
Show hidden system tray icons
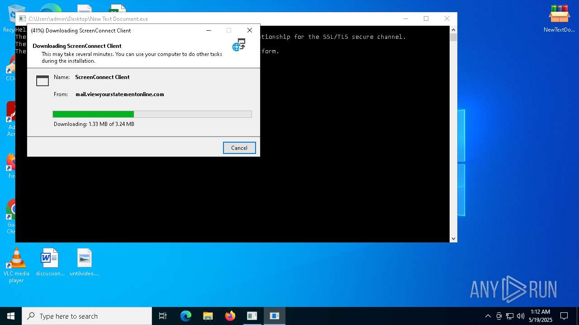point(488,316)
